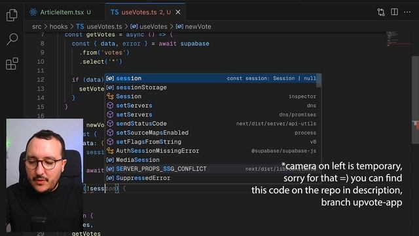
Task: Click the word supabase on line 8
Action: pos(195,44)
